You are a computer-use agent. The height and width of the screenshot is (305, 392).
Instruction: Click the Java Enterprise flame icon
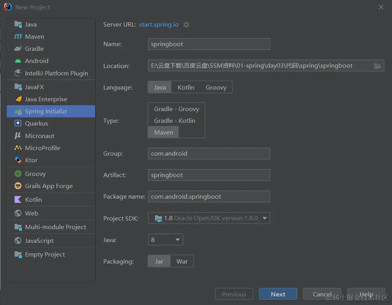coord(18,99)
